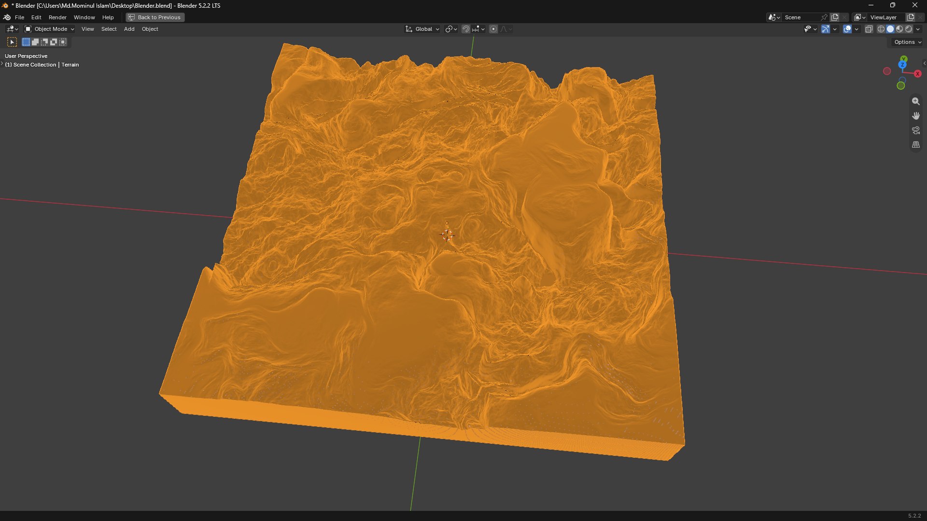Click the green Y axis on the gizmo

pos(904,59)
